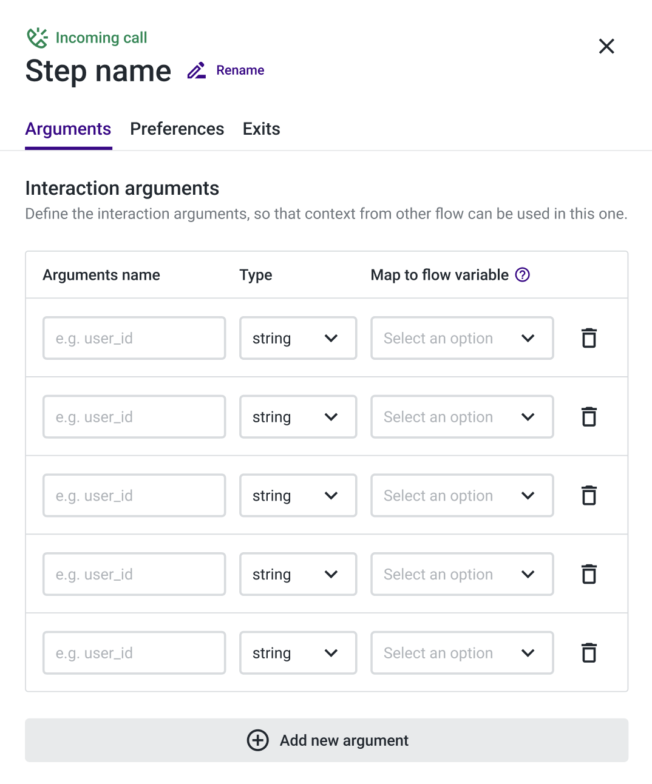Delete the fifth argument row with trash icon
This screenshot has height=784, width=652.
589,653
